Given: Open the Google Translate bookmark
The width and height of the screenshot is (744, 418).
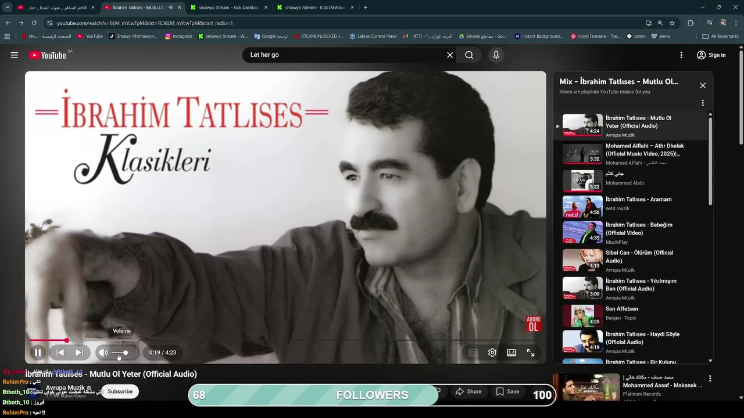Looking at the screenshot, I should tap(271, 36).
